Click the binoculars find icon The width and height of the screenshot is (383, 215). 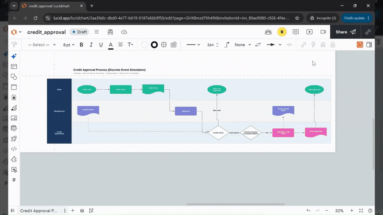point(110,32)
